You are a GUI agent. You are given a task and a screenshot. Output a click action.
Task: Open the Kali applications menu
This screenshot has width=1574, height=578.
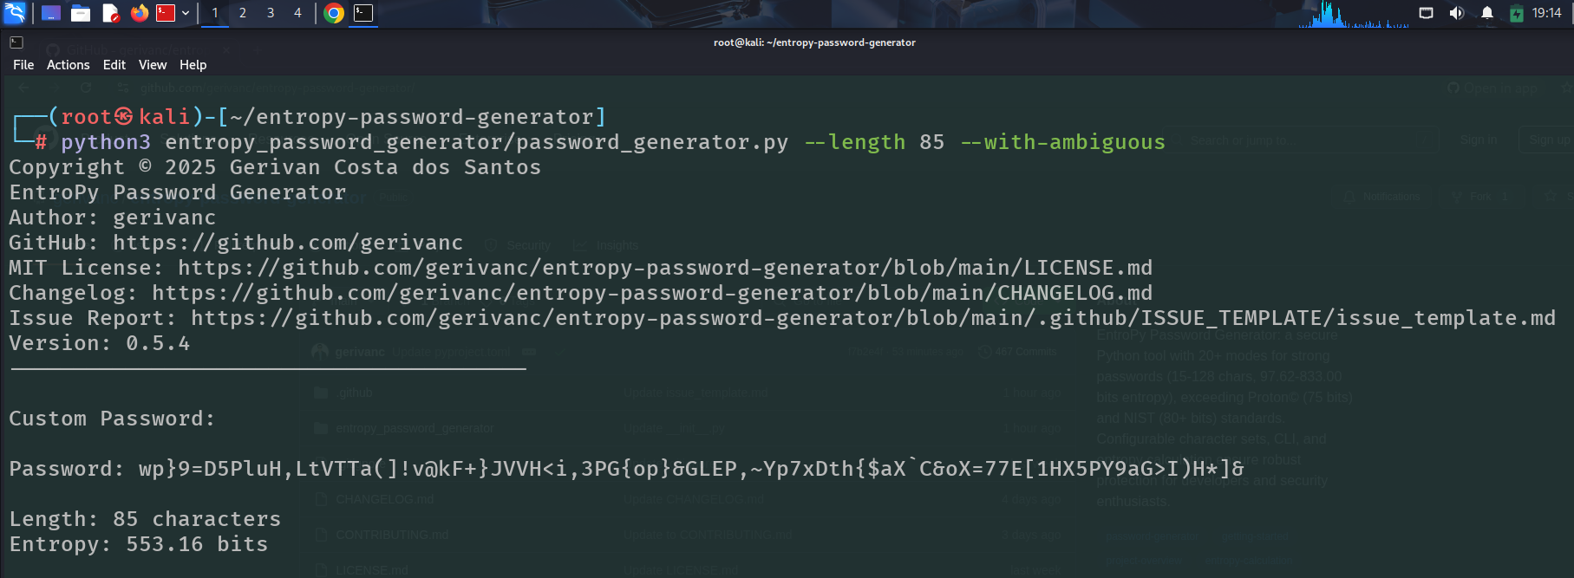16,12
